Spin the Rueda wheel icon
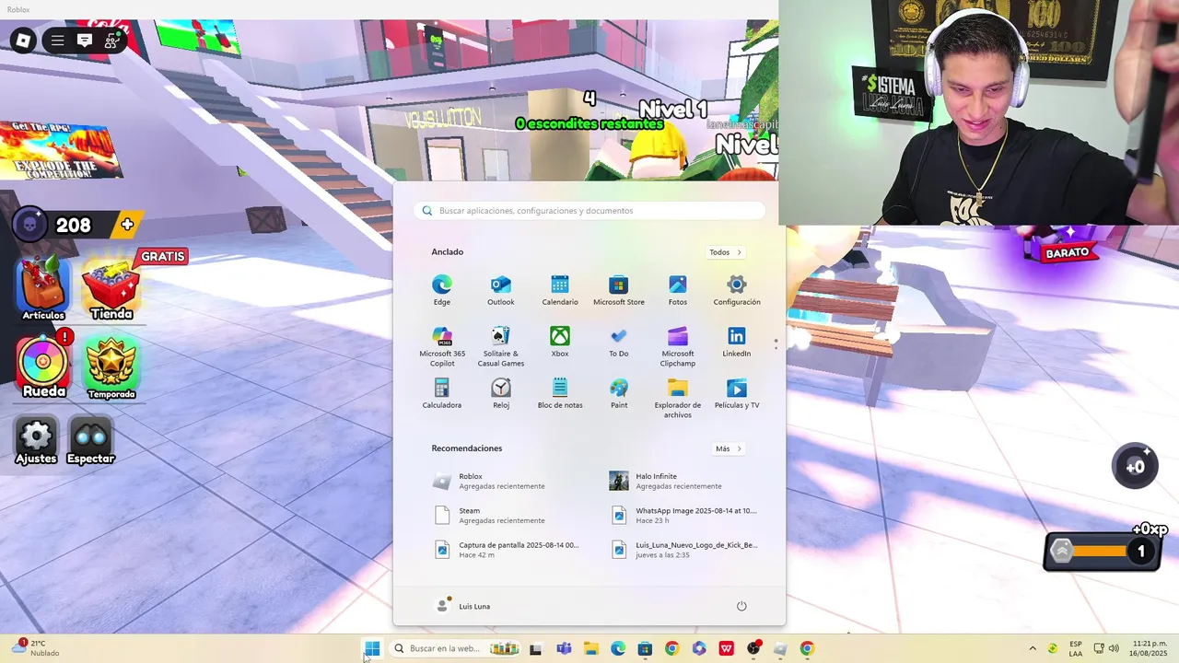 pos(43,365)
